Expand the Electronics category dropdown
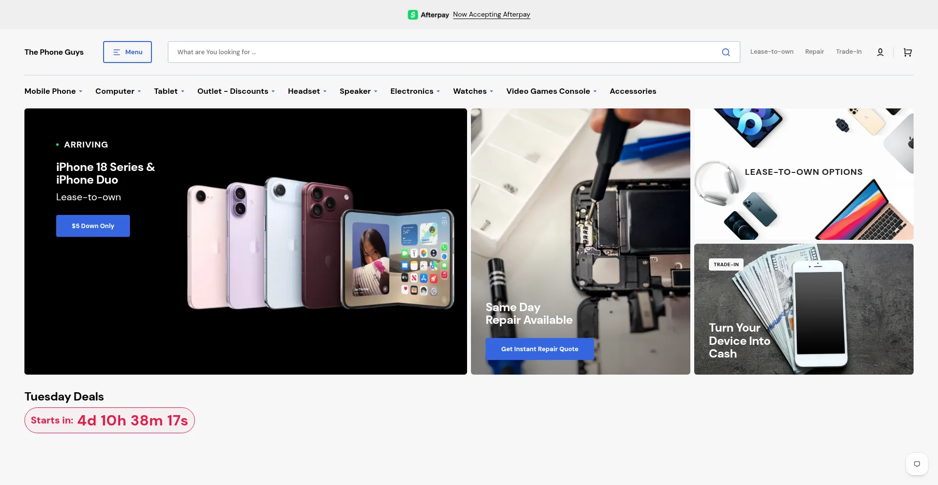 click(415, 91)
